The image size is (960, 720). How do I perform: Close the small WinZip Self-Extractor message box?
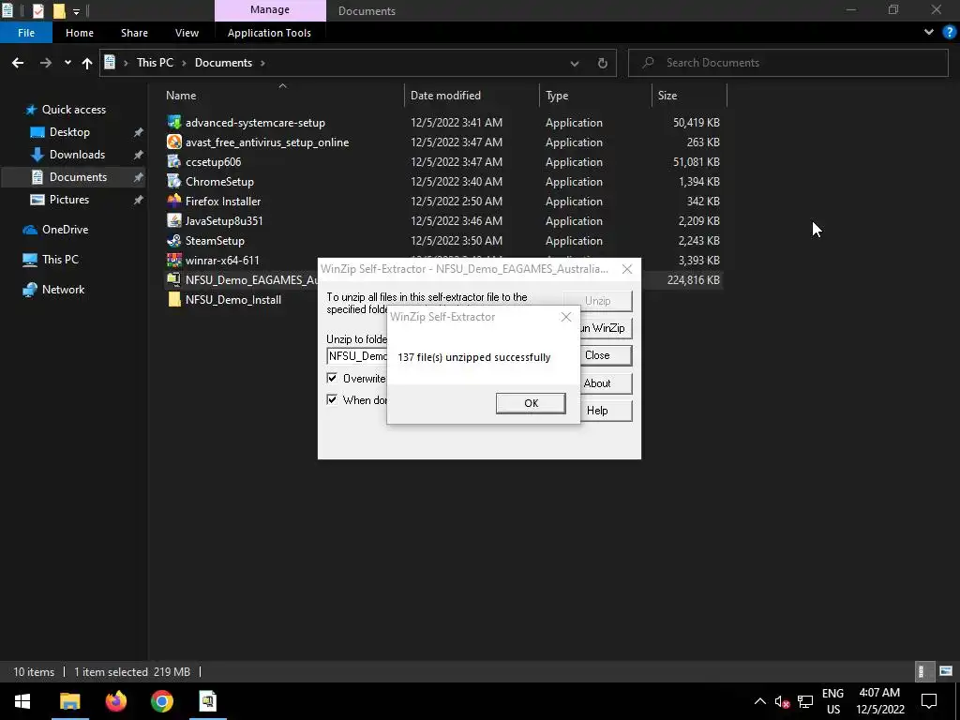pyautogui.click(x=565, y=317)
